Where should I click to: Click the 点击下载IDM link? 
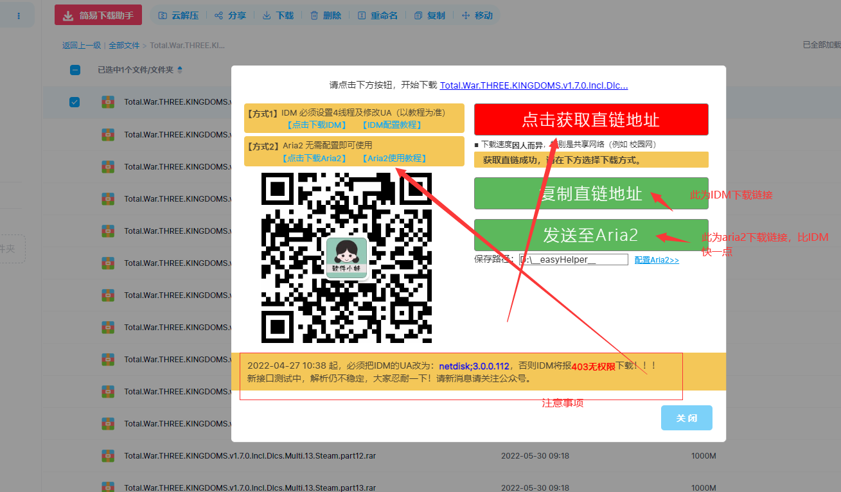pyautogui.click(x=316, y=125)
